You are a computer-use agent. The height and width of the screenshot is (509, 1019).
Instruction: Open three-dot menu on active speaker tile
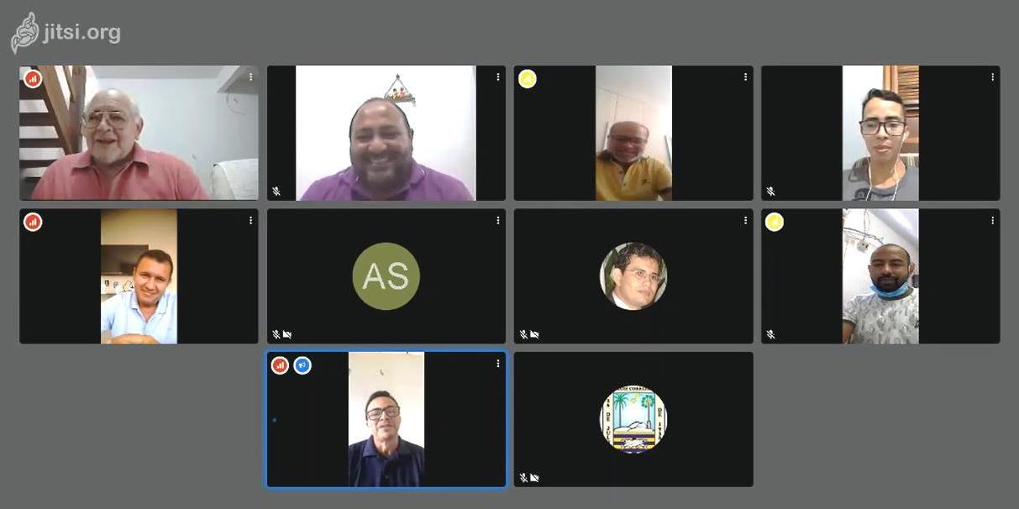click(x=498, y=364)
